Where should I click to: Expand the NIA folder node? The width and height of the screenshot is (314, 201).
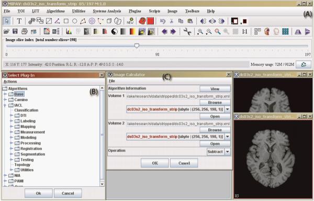tap(5, 175)
